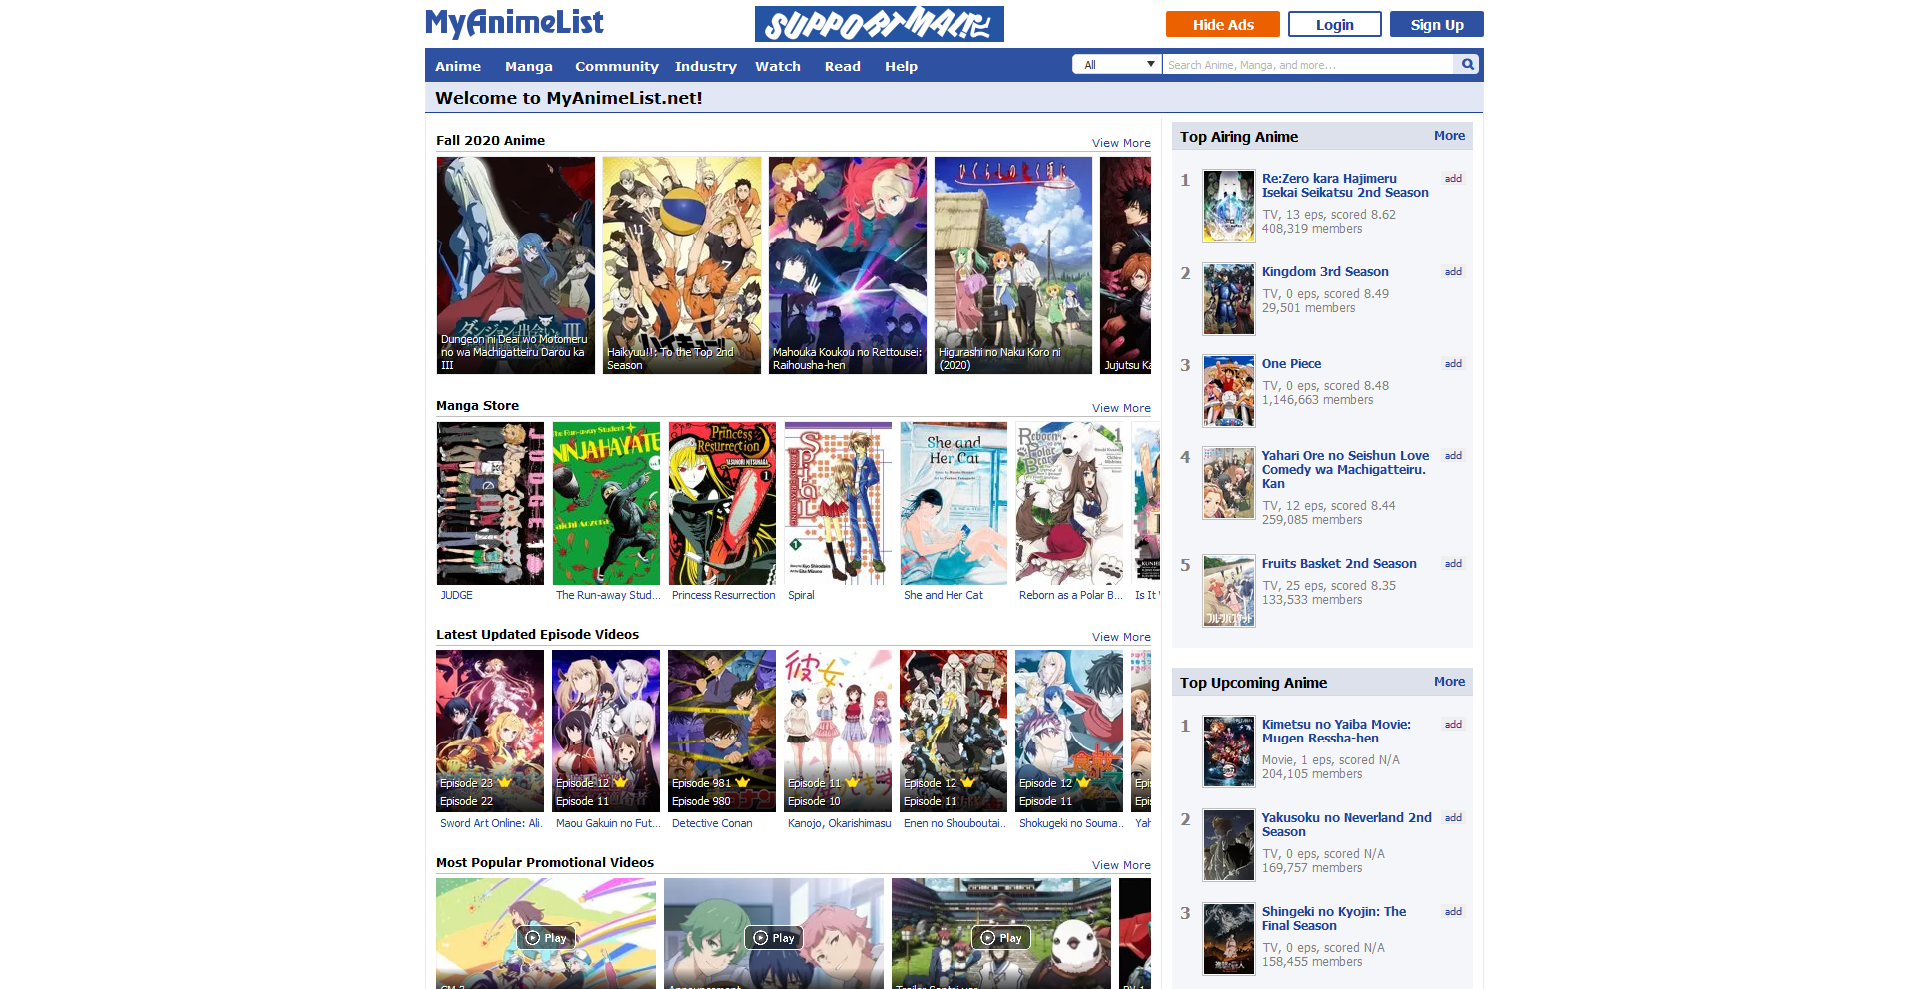Click the Shokugeki no Souma title link

coord(1070,823)
